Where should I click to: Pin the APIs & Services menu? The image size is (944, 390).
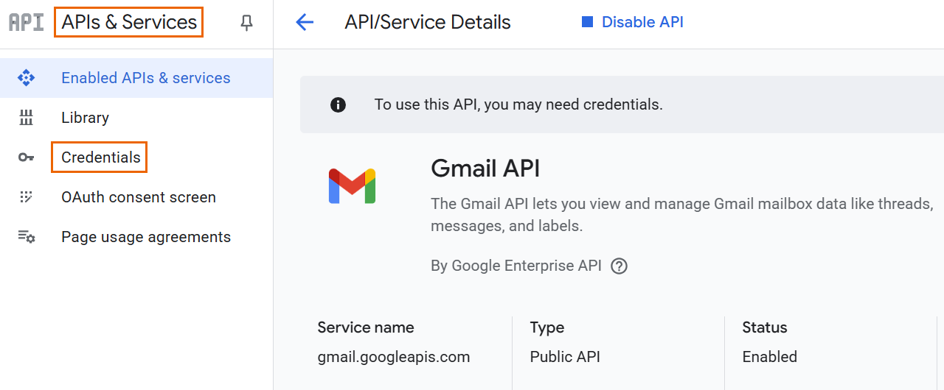(247, 23)
